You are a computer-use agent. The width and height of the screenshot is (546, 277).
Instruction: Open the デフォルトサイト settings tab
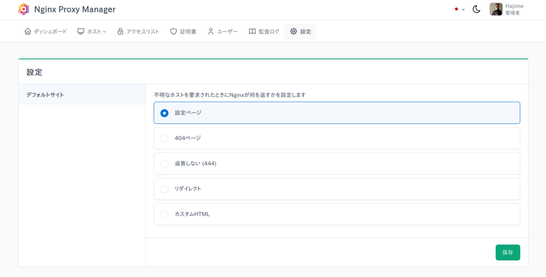pos(82,95)
